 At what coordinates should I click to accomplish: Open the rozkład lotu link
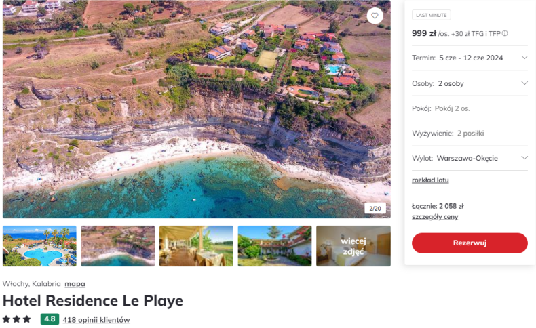click(430, 180)
